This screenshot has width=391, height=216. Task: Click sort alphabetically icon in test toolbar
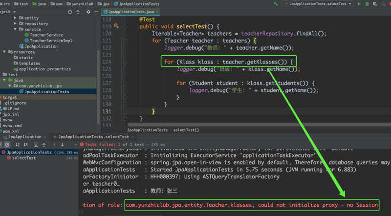point(18,145)
